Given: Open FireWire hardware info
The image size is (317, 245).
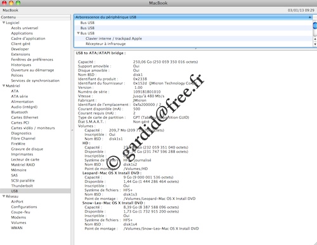Looking at the screenshot, I should click(18, 143).
